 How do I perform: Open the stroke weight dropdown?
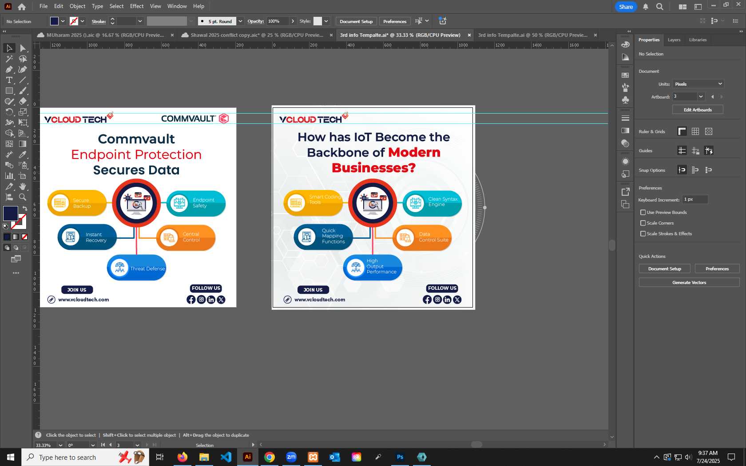[140, 21]
